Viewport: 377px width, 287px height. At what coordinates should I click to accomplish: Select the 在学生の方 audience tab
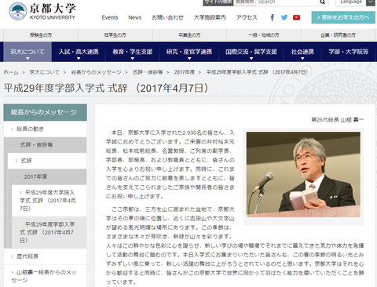pos(115,35)
